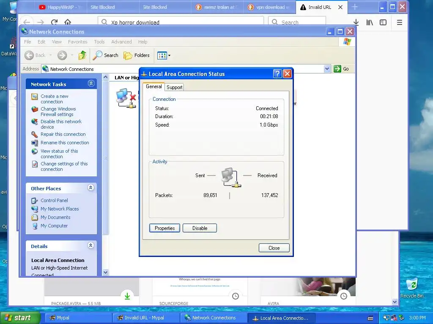Click Create a new connection
The width and height of the screenshot is (433, 324).
(x=55, y=99)
